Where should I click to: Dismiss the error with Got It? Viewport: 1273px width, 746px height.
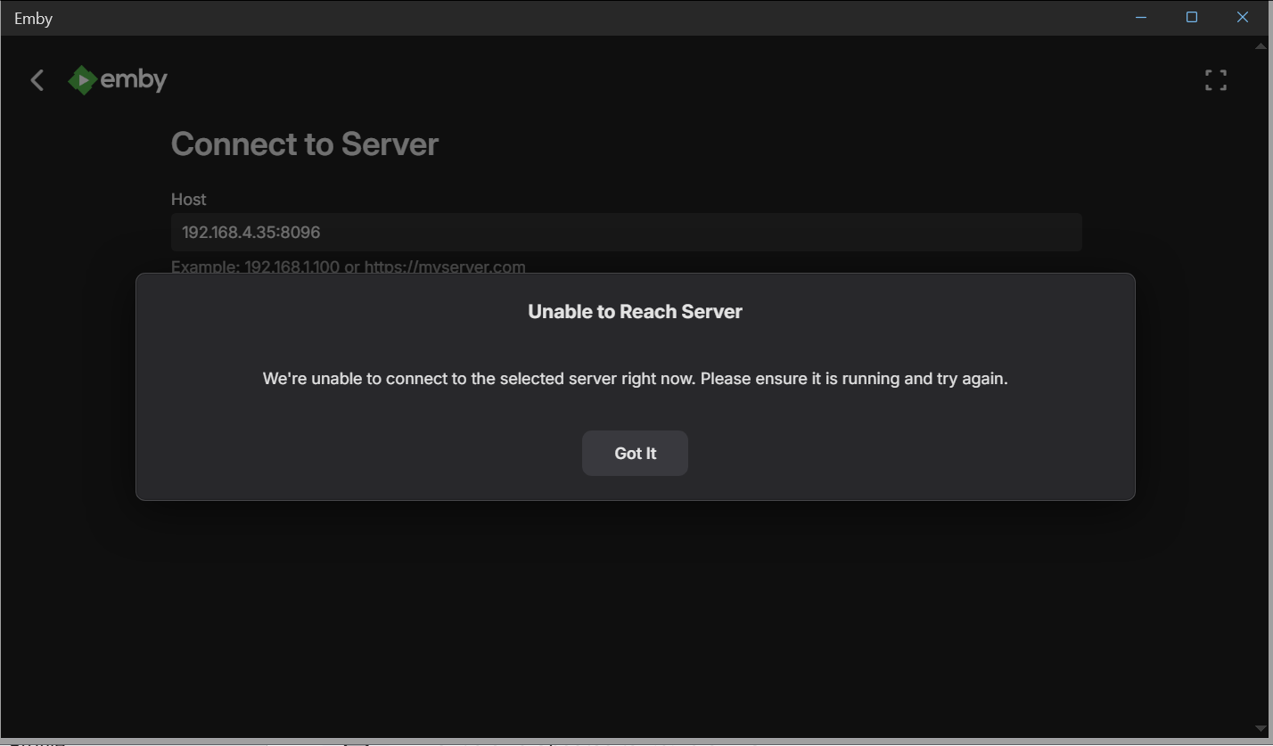tap(635, 453)
